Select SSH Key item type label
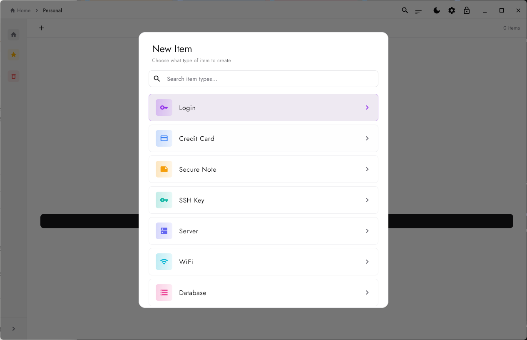The image size is (527, 340). [191, 200]
